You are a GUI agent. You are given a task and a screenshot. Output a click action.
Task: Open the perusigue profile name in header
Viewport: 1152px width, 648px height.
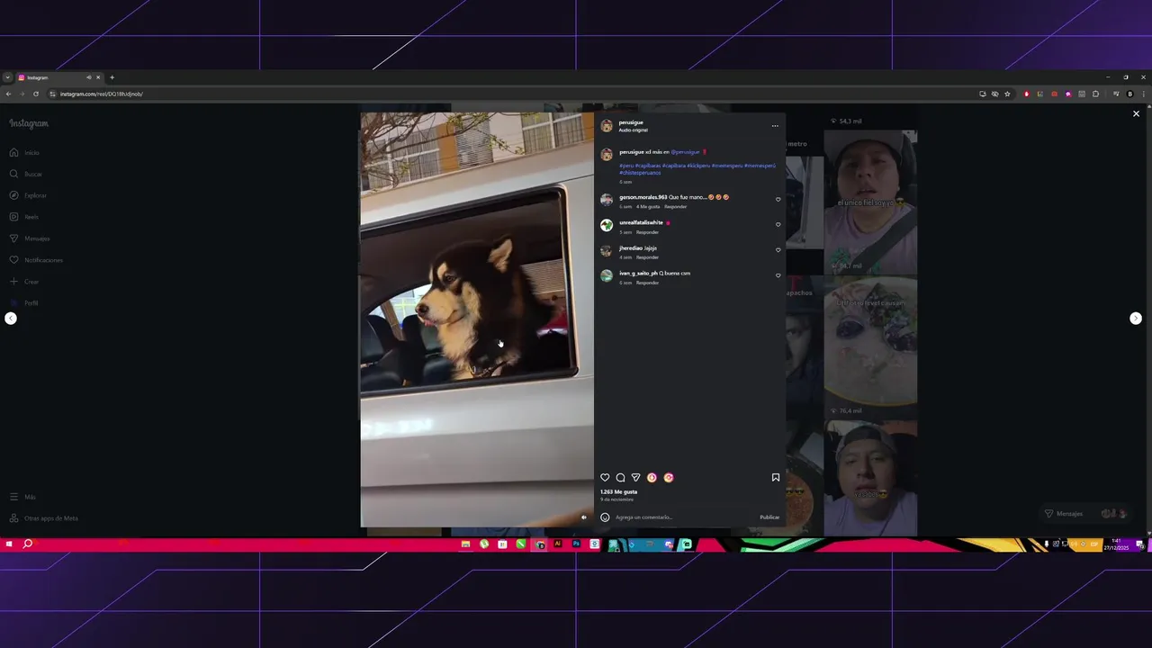631,122
